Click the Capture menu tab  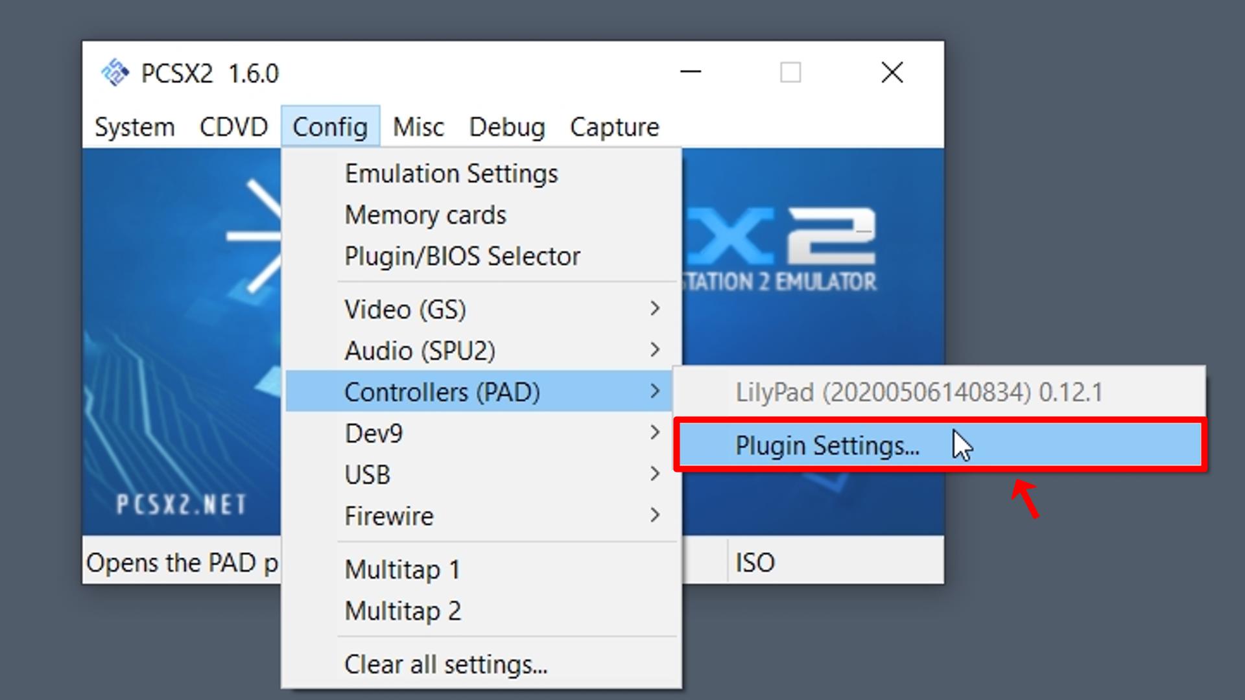point(614,126)
